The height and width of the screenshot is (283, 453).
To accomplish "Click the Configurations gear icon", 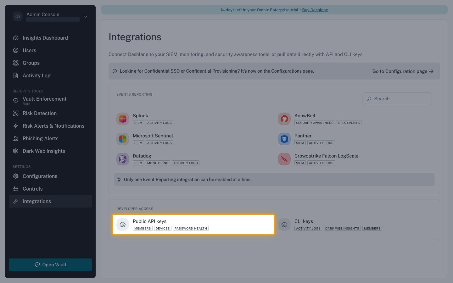I will point(16,176).
